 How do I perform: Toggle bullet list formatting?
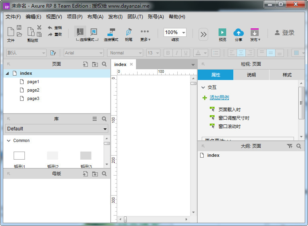tap(216, 53)
